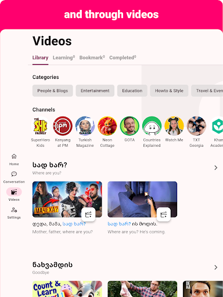Open the SuperHero Kids channel avatar
The image size is (223, 297).
41,126
